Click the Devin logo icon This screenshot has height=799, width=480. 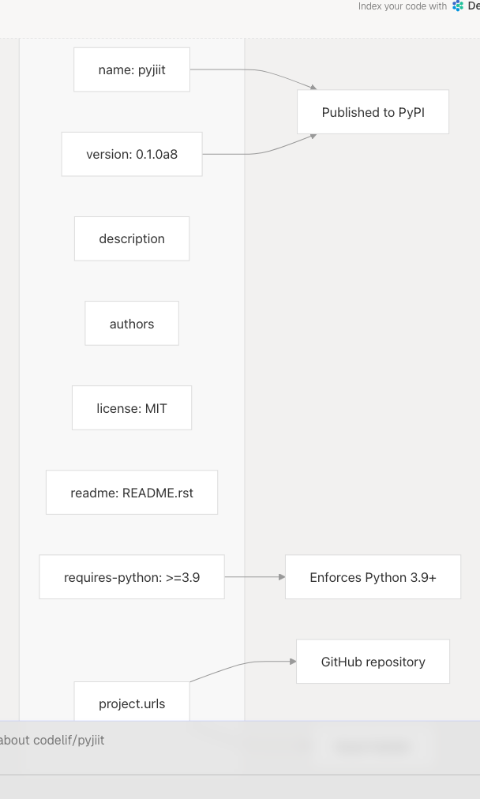(458, 6)
